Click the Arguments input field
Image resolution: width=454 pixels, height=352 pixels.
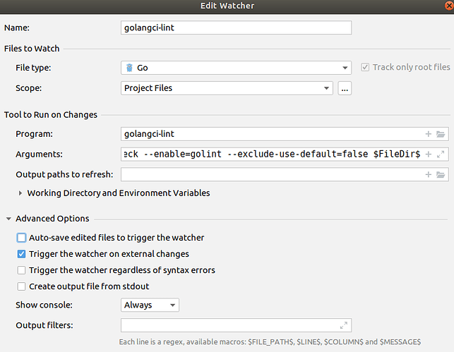[x=285, y=154]
